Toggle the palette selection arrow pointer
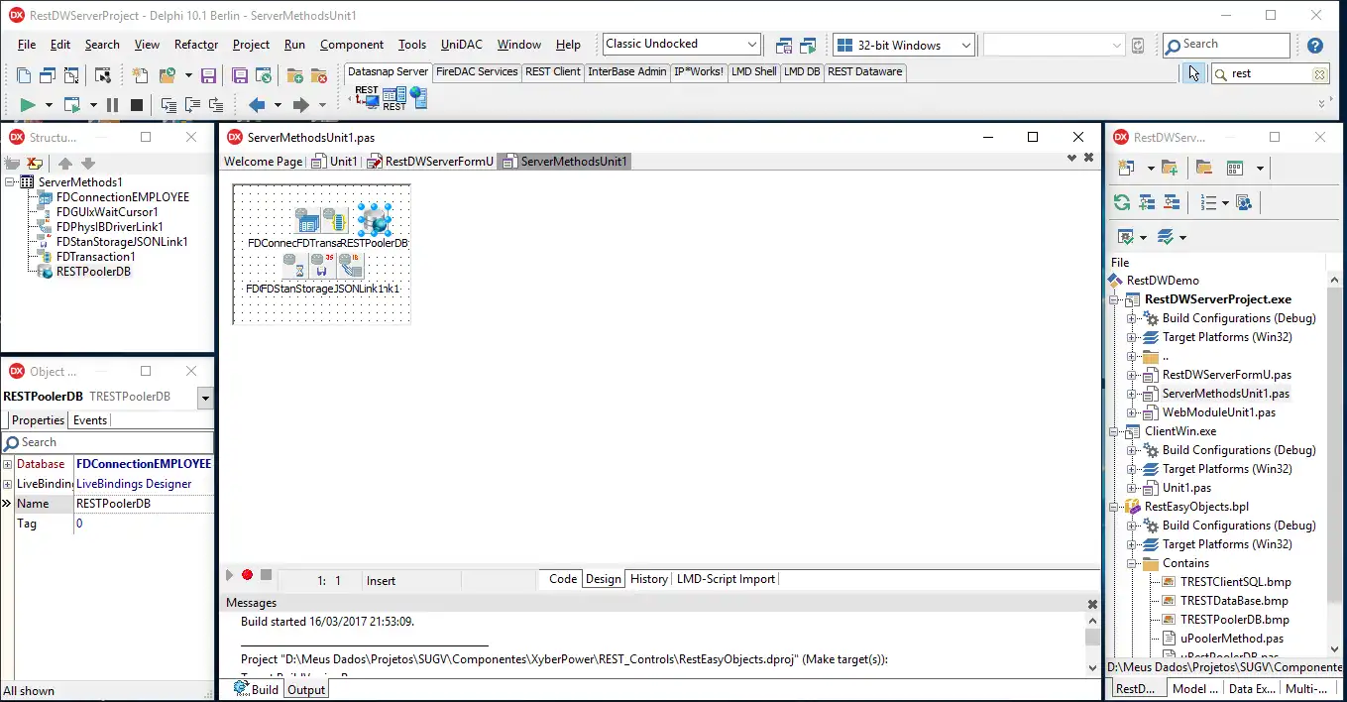Screen dimensions: 1347x702 click(1194, 73)
